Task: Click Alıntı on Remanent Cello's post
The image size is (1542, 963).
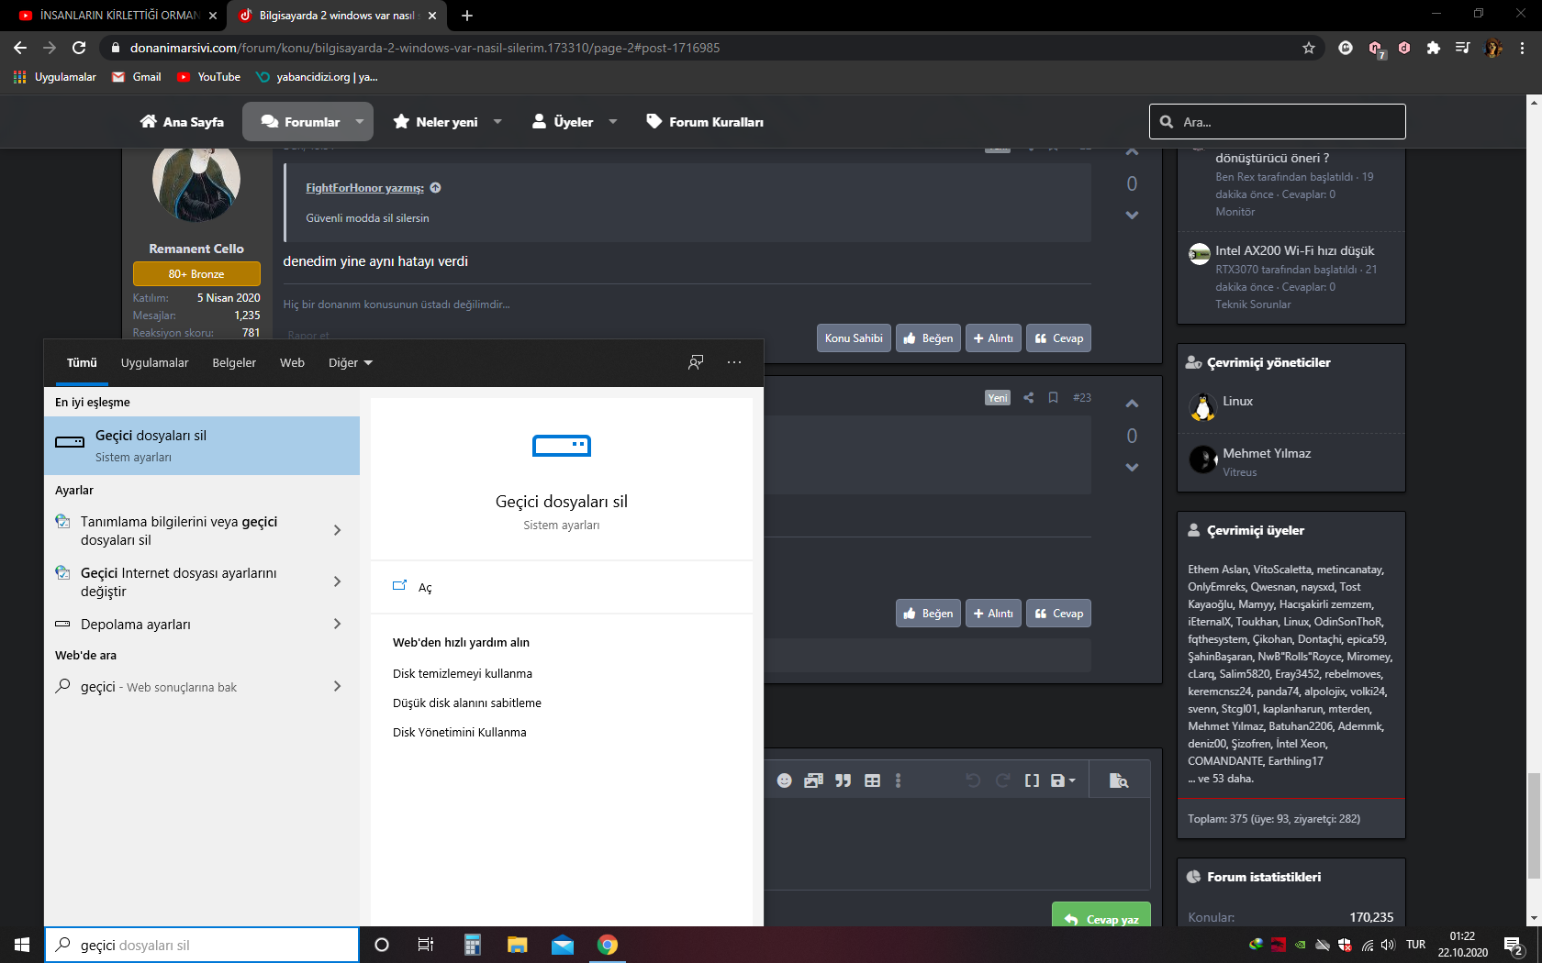Action: point(993,338)
